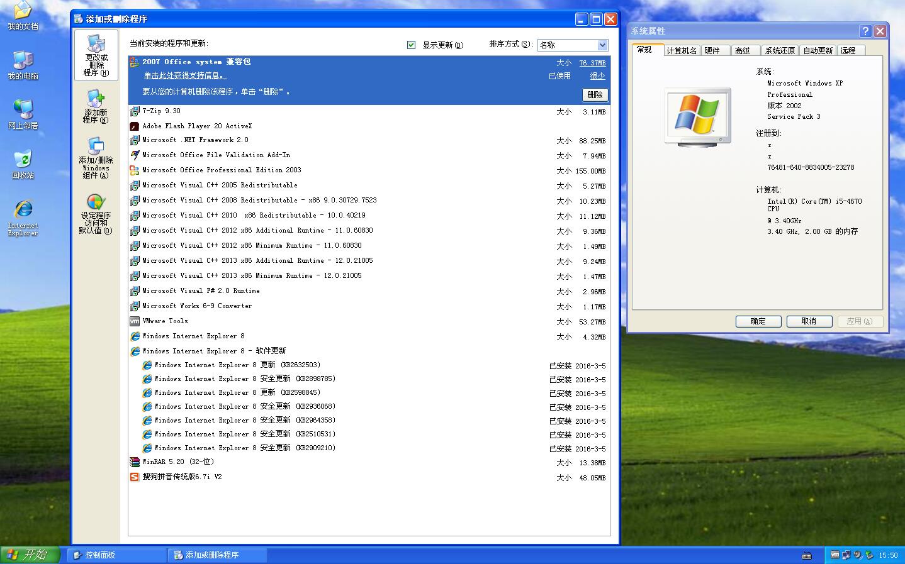The width and height of the screenshot is (905, 564).
Task: Switch to 系统还原 tab
Action: (x=780, y=51)
